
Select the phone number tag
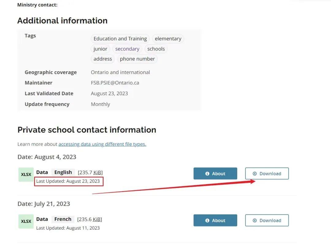[137, 59]
